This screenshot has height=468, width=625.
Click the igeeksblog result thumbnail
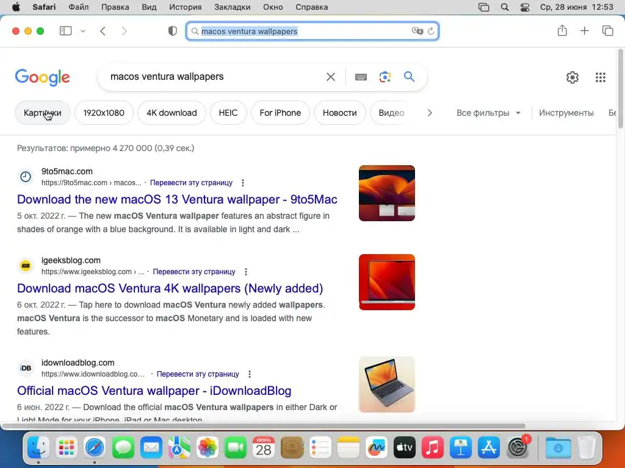[386, 282]
